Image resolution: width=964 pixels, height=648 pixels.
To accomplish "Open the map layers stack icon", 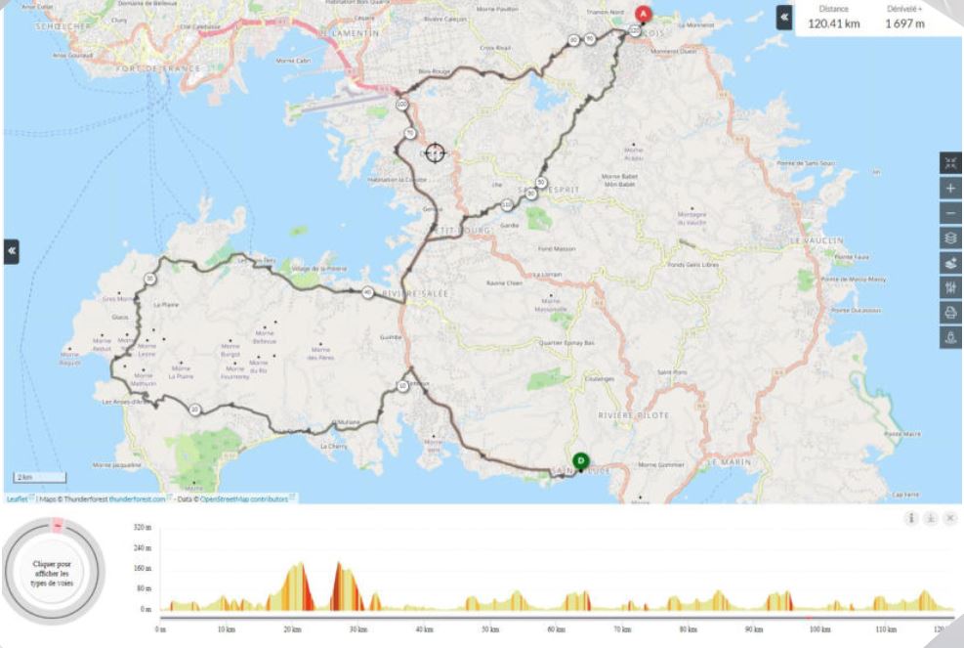I will click(950, 238).
